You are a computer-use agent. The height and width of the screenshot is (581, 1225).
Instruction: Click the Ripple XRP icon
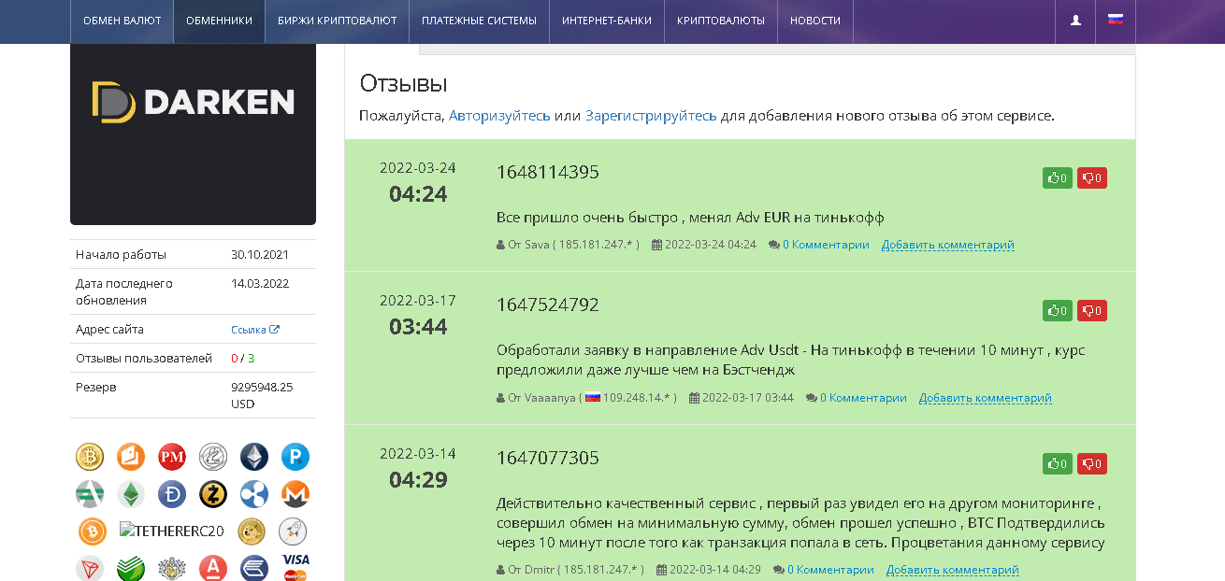254,494
